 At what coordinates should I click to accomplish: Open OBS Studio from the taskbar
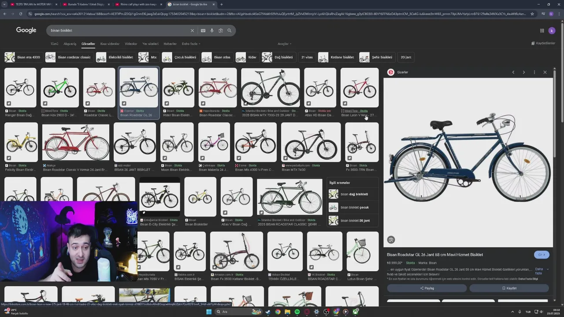click(x=326, y=312)
